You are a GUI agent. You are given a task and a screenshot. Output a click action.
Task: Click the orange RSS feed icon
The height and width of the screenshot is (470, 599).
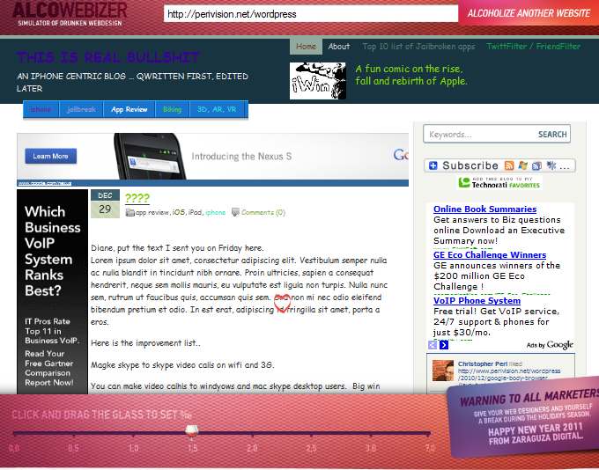pyautogui.click(x=509, y=165)
